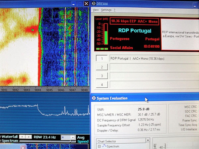Click the RDP internacional text message box
The height and width of the screenshot is (149, 199).
(180, 34)
